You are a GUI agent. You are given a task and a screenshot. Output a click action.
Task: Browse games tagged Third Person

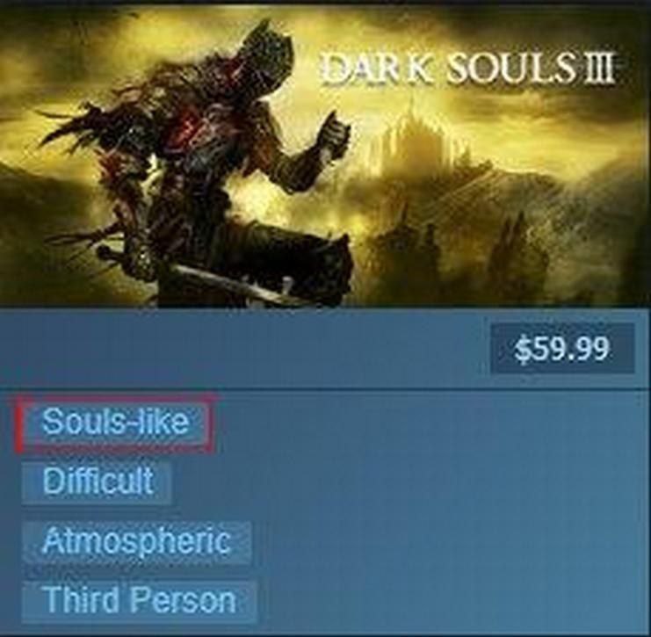(139, 601)
